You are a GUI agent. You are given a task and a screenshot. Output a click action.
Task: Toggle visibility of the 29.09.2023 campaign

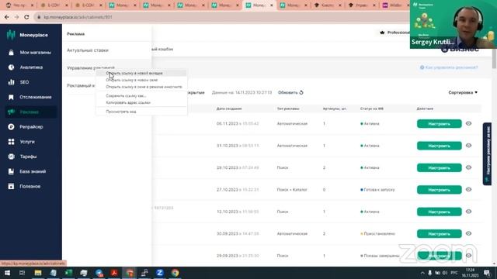(468, 256)
